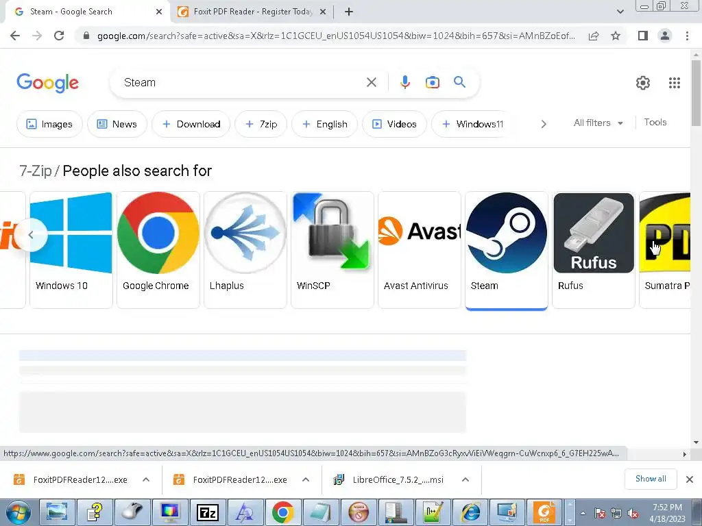Viewport: 702px width, 526px height.
Task: Open a new browser tab
Action: pos(349,12)
